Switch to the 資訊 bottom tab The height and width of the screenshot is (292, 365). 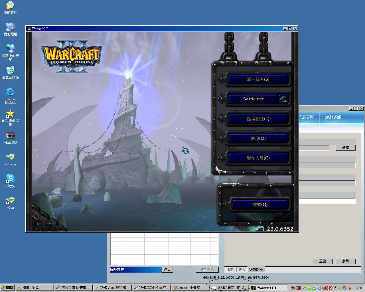click(231, 269)
